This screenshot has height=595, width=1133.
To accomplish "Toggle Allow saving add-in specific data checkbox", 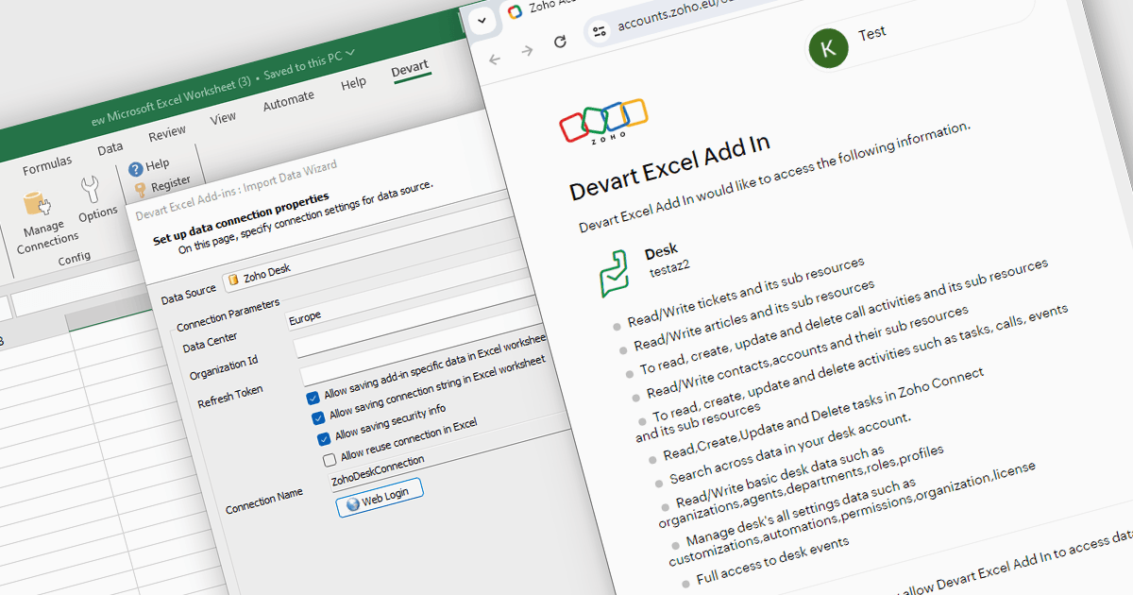I will [x=313, y=398].
